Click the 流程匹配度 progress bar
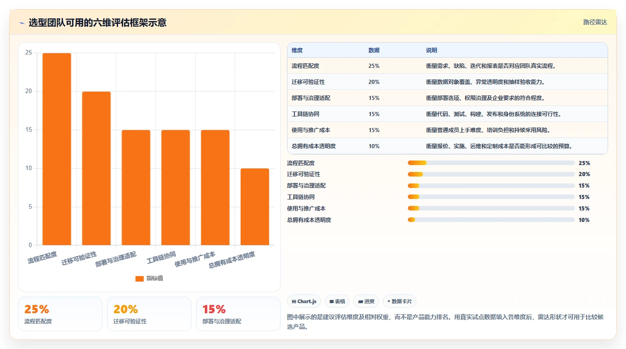Viewport: 626px width, 349px height. pos(491,163)
